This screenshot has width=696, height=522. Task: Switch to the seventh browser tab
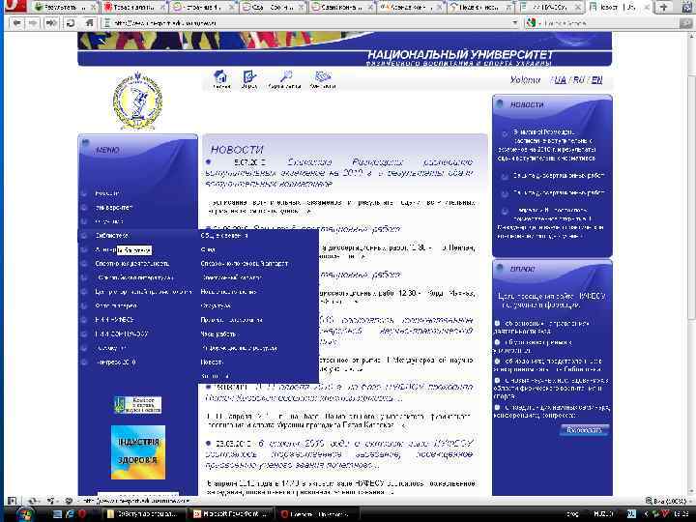point(480,7)
